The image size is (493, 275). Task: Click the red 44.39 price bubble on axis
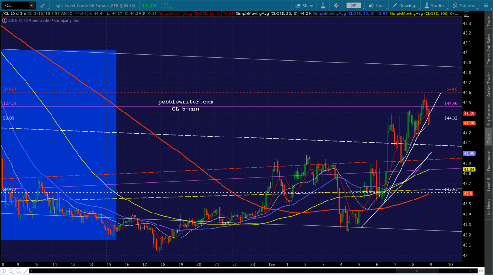(469, 113)
